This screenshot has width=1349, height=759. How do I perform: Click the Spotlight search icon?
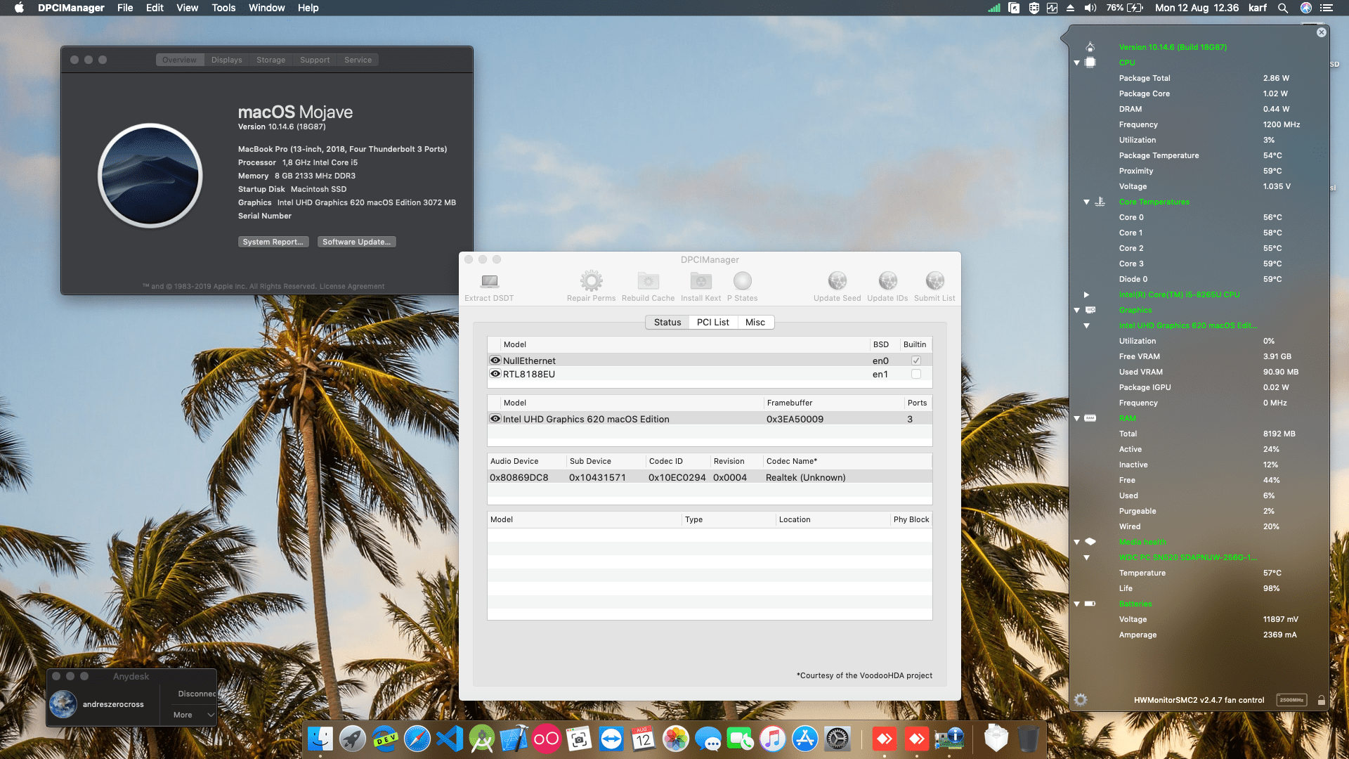pos(1283,8)
